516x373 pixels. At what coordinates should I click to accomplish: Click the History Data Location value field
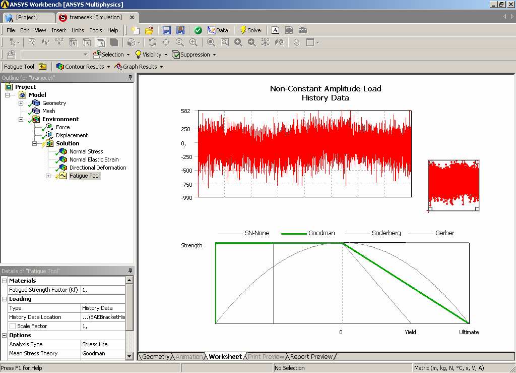tap(103, 317)
